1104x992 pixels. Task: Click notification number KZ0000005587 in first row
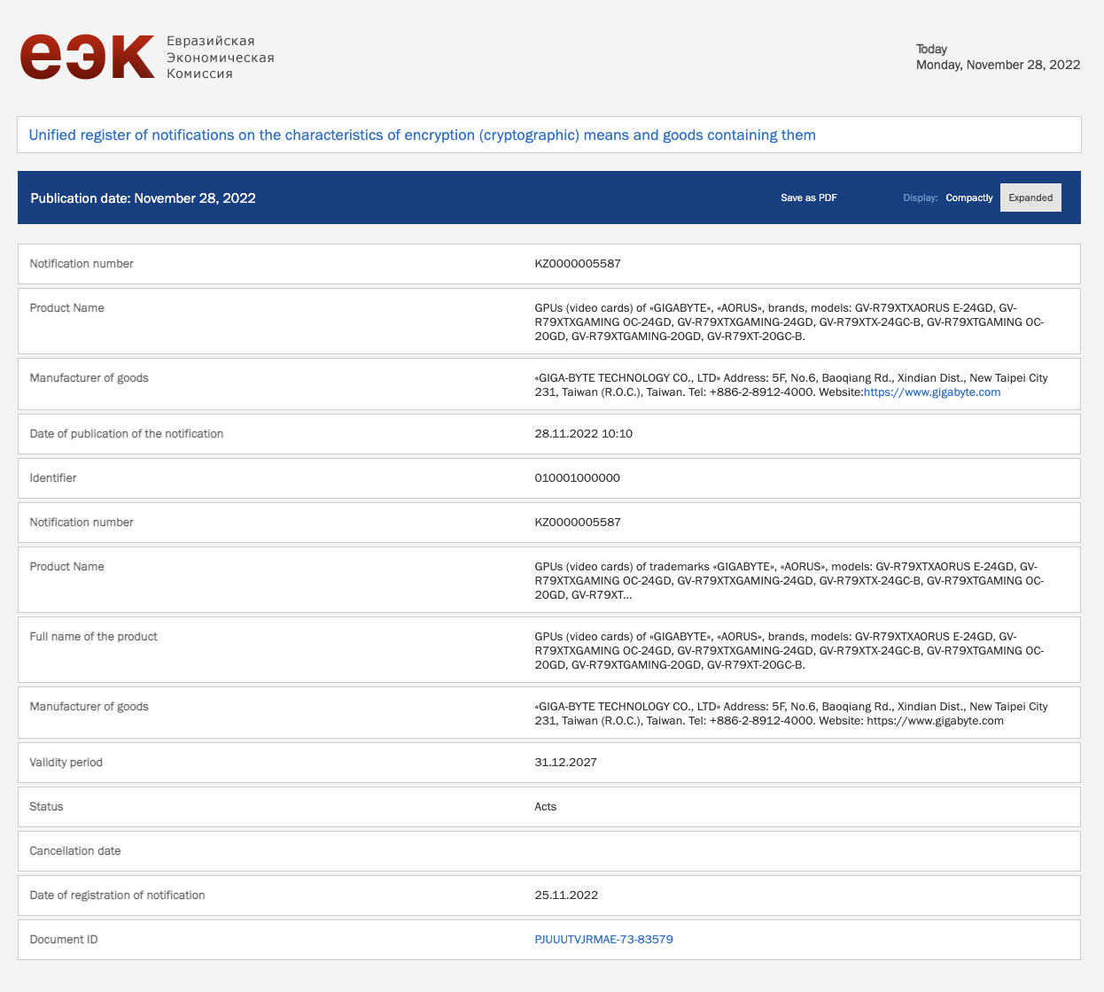pyautogui.click(x=578, y=264)
